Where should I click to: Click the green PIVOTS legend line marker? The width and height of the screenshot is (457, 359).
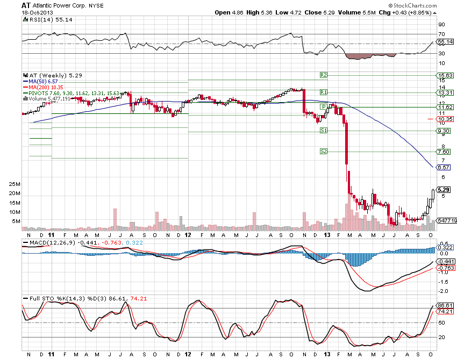tap(25, 94)
